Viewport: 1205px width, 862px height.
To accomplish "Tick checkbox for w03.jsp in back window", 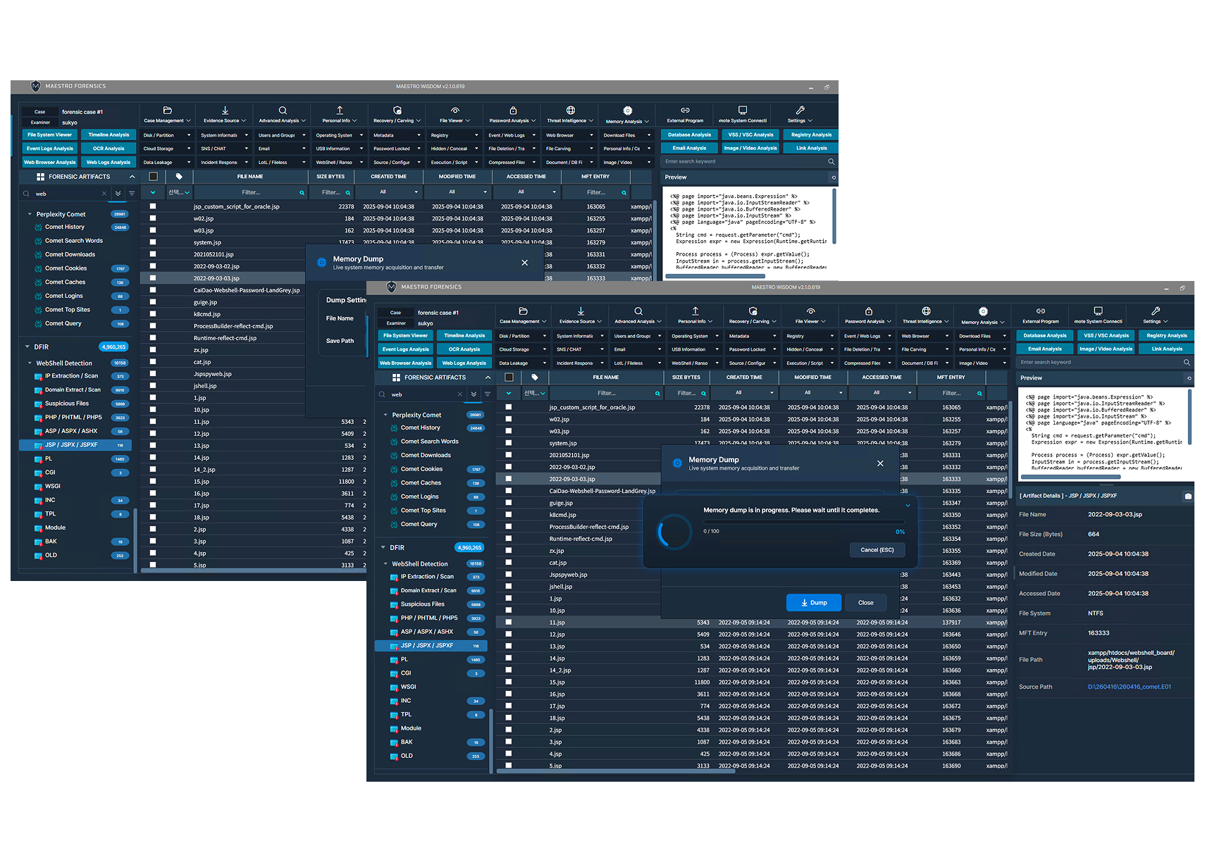I will 152,230.
